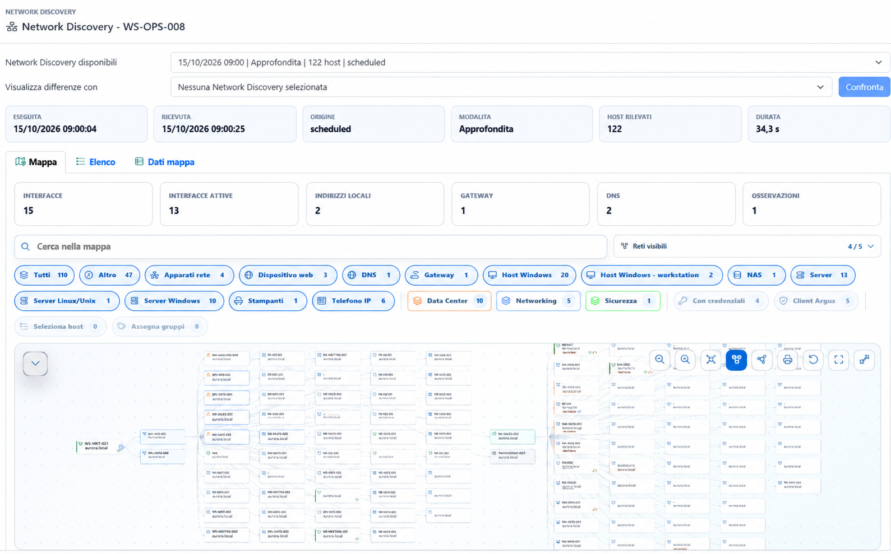Viewport: 891px width, 554px height.
Task: Filter by Server Windows 10
Action: [x=174, y=301]
